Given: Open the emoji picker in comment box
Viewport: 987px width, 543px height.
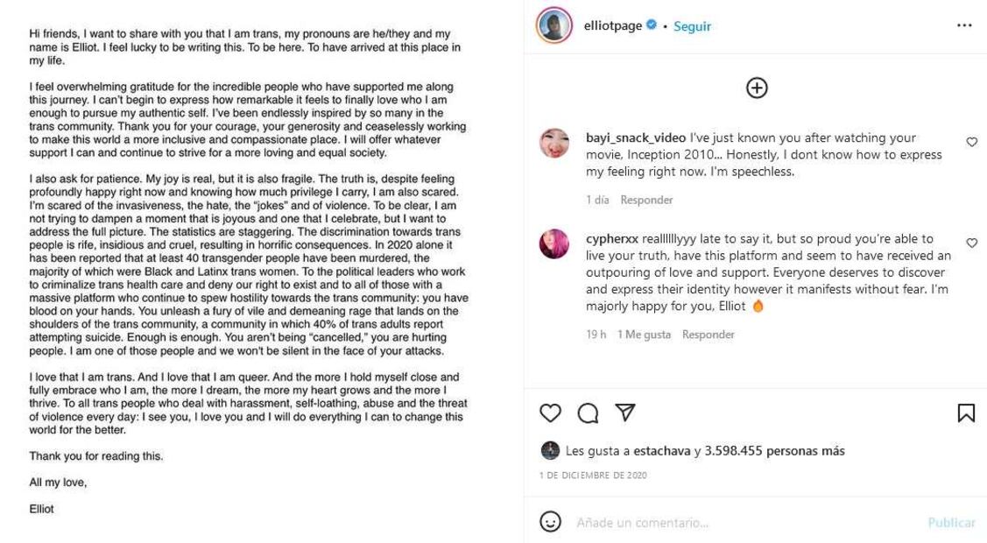Looking at the screenshot, I should (550, 522).
